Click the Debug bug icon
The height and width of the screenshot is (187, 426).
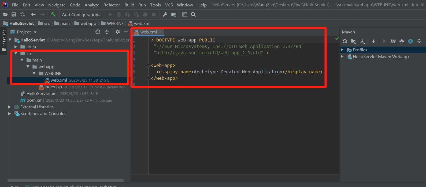pyautogui.click(x=119, y=14)
